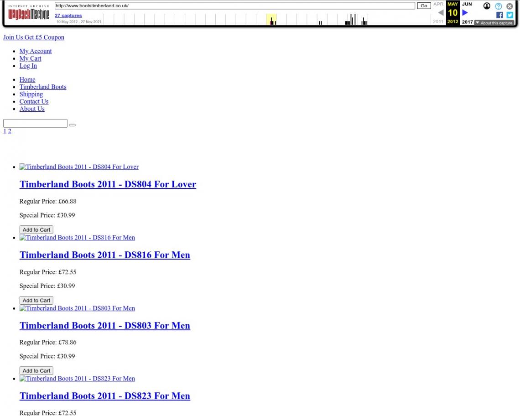Click the small search submit button

click(x=72, y=125)
